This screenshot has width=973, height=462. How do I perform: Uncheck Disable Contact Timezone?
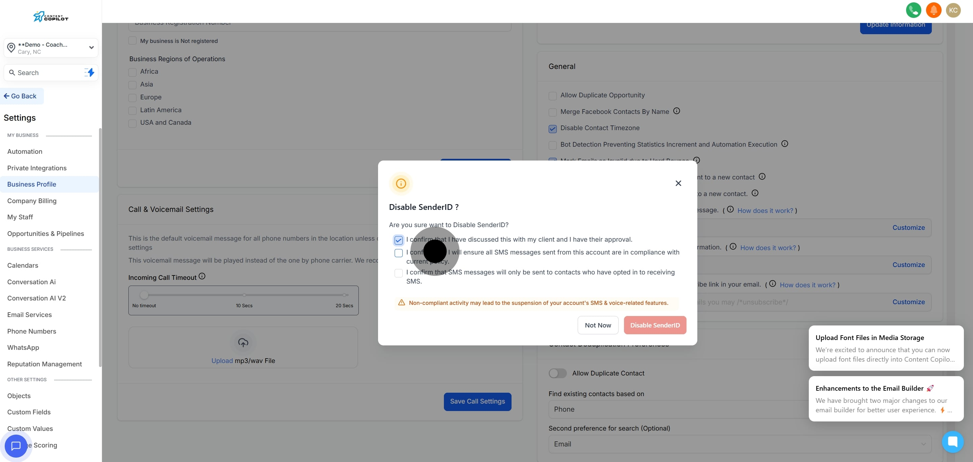click(552, 129)
